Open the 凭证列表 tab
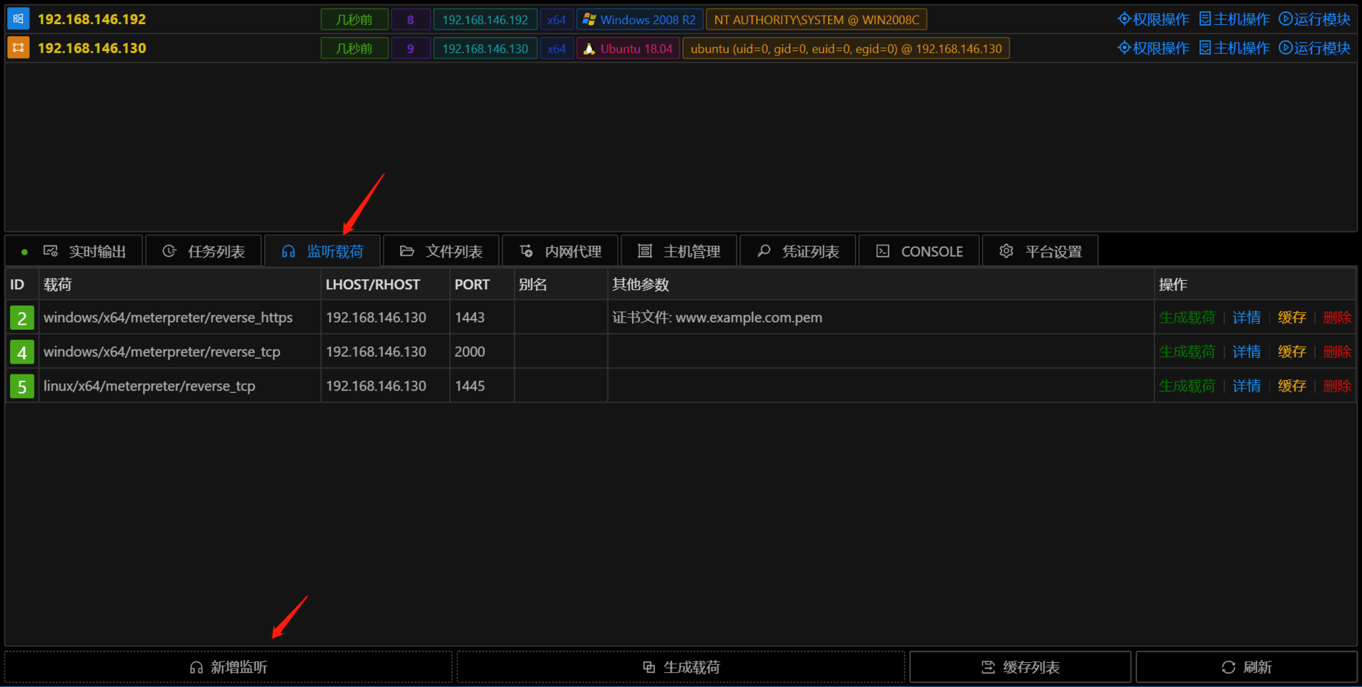The image size is (1362, 687). (798, 251)
